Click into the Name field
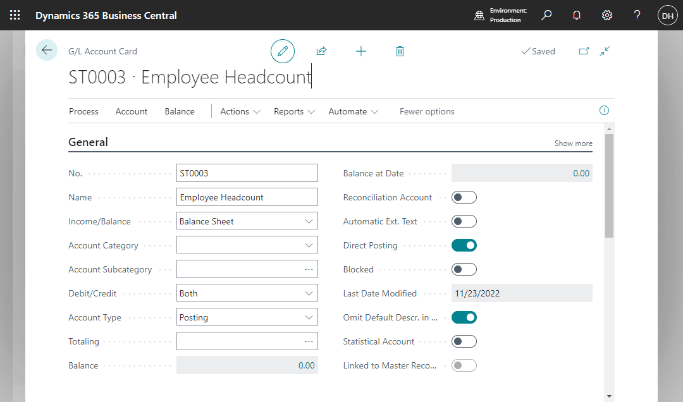 coord(247,197)
